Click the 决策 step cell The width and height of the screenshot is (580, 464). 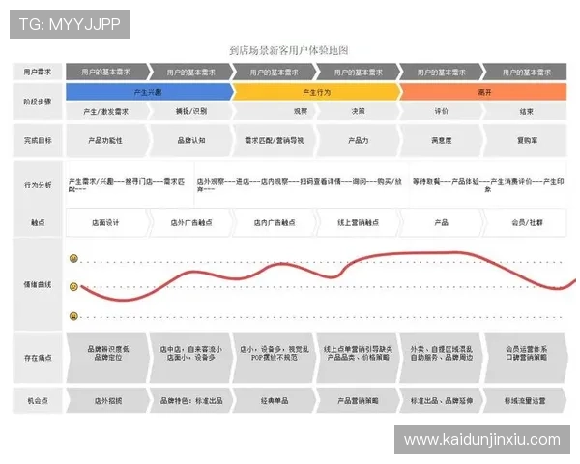358,111
